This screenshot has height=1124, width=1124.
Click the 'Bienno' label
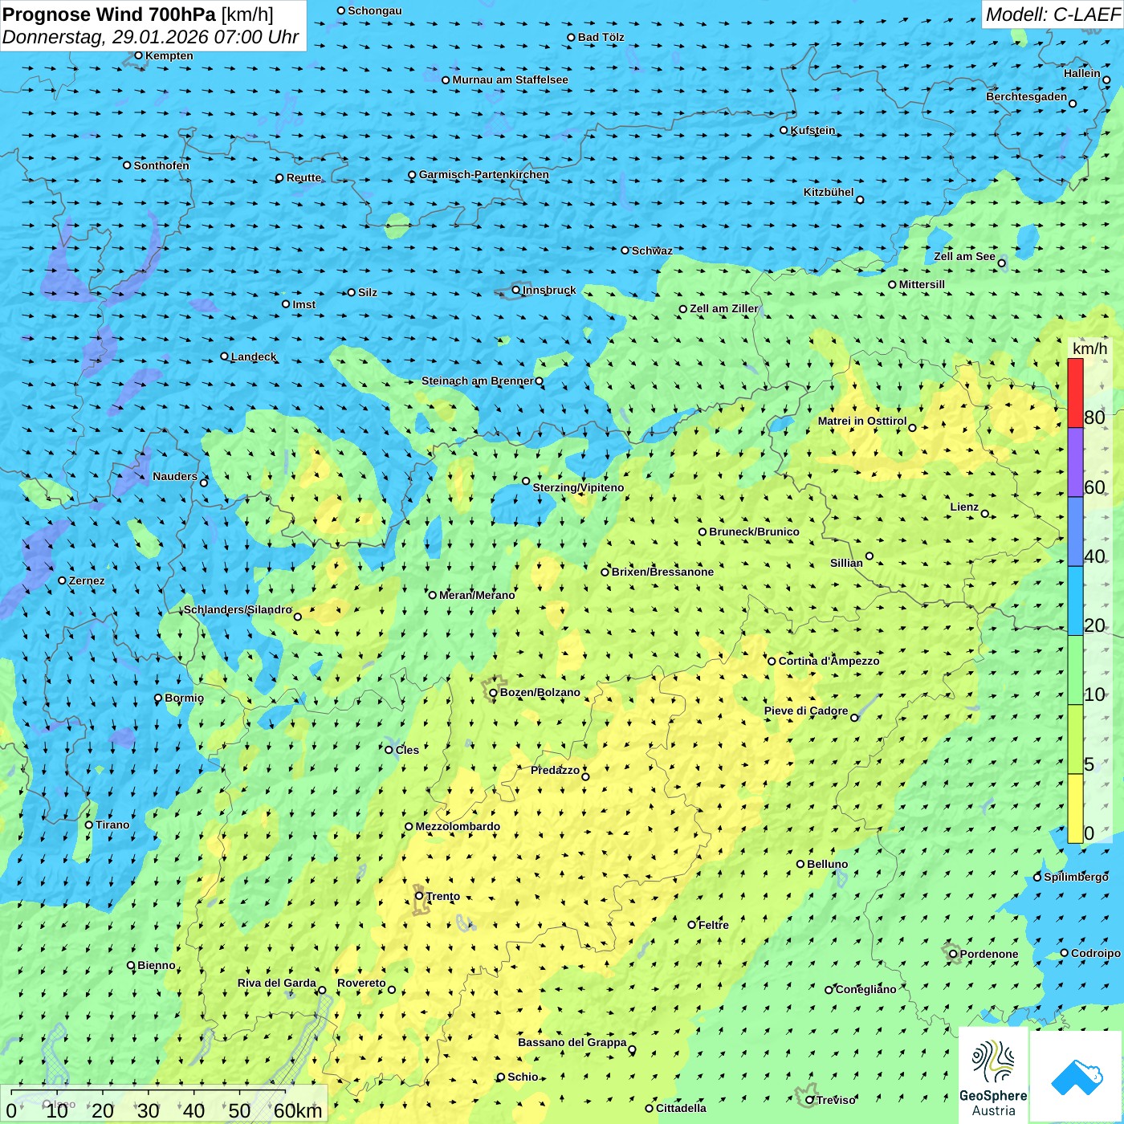tap(156, 965)
